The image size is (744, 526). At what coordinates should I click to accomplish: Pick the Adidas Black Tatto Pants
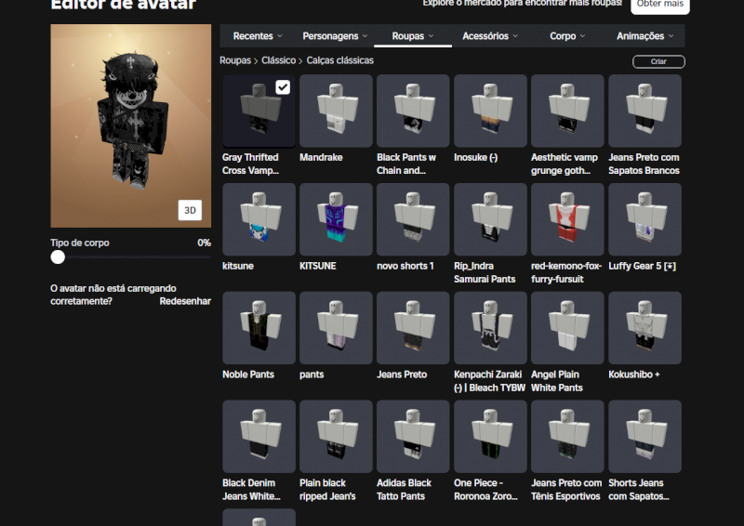413,437
